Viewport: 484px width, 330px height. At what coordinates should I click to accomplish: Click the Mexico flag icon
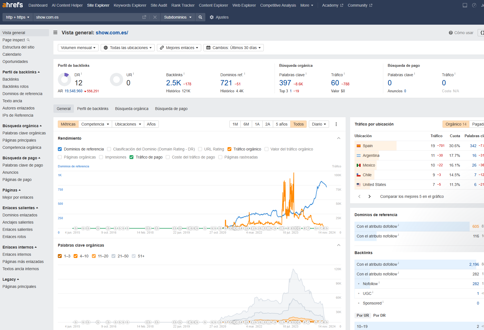[359, 165]
